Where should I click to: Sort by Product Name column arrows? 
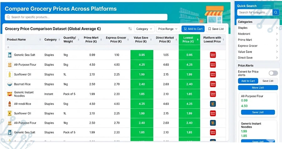click(x=40, y=39)
